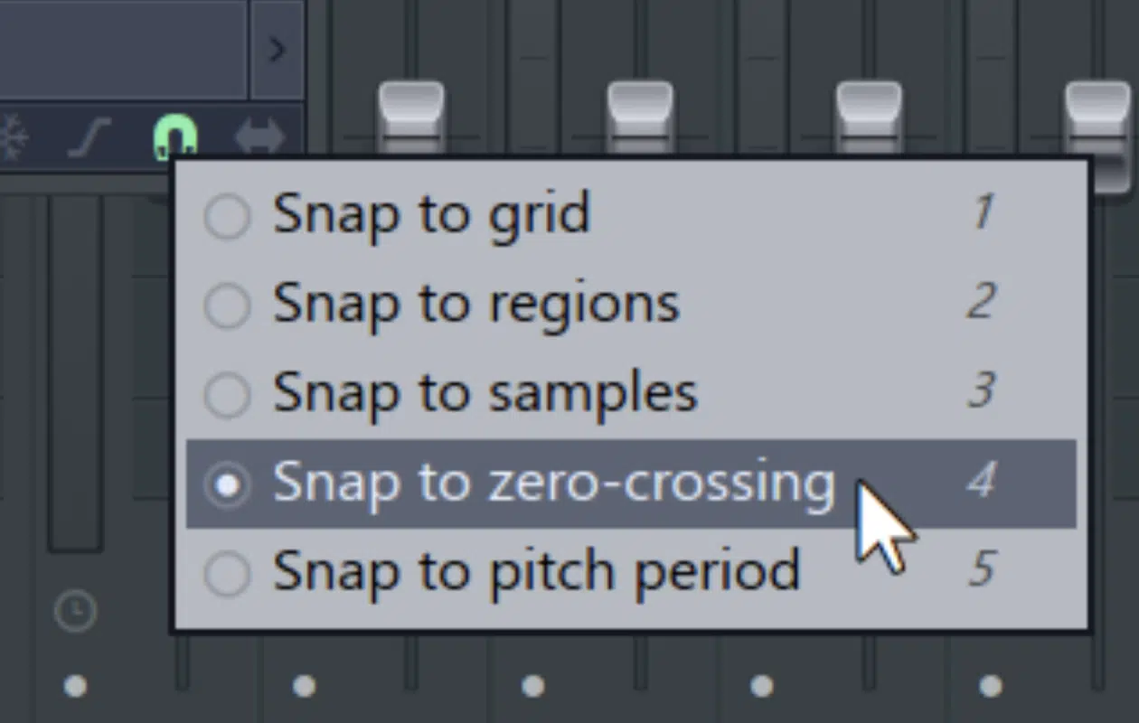
Task: Click the leftmost white dot along the bottom
Action: click(76, 687)
